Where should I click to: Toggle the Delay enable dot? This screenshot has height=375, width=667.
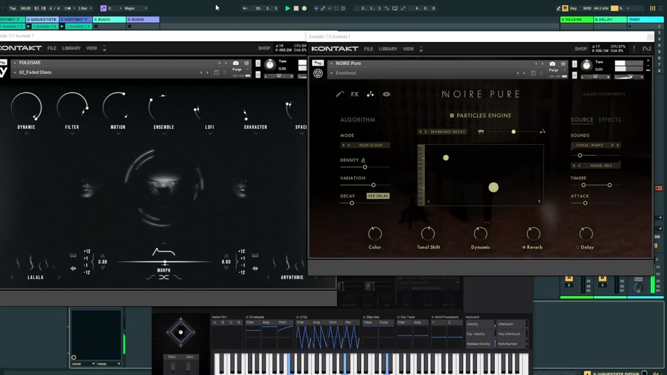click(577, 247)
